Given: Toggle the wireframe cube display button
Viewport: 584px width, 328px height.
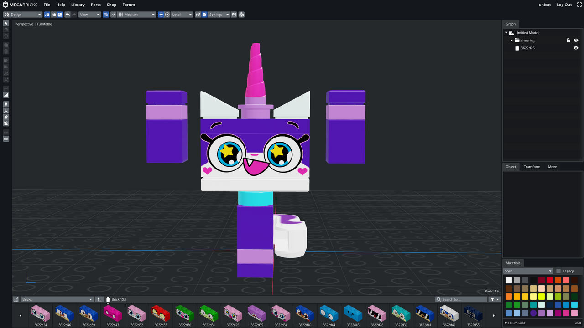Looking at the screenshot, I should pyautogui.click(x=198, y=15).
